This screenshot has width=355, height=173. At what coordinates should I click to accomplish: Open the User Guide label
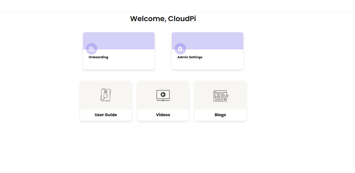click(x=106, y=115)
